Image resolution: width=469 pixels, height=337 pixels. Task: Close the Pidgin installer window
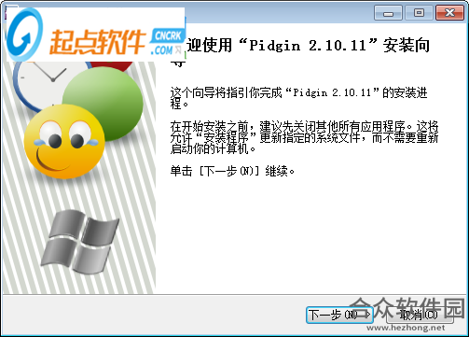tap(449, 13)
